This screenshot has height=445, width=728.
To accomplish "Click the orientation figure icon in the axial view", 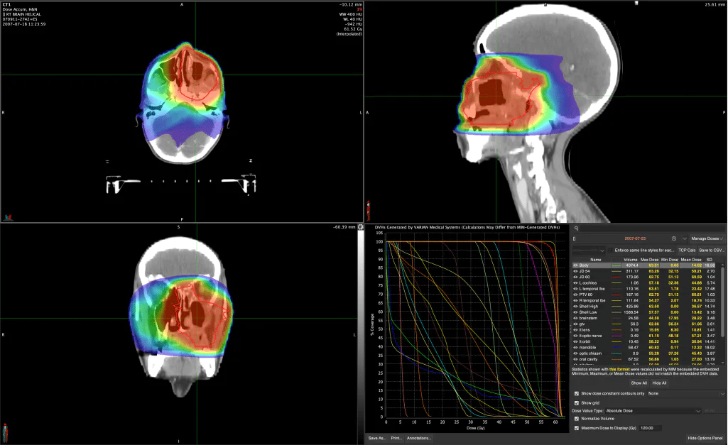I will (8, 217).
